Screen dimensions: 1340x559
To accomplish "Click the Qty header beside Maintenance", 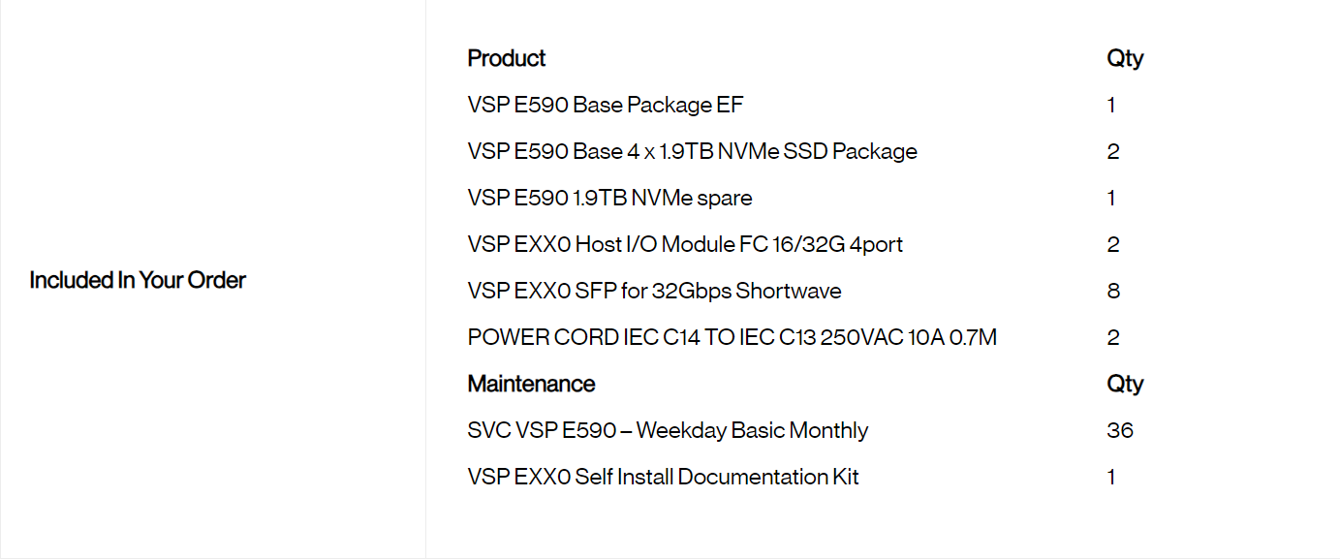I will tap(1125, 384).
